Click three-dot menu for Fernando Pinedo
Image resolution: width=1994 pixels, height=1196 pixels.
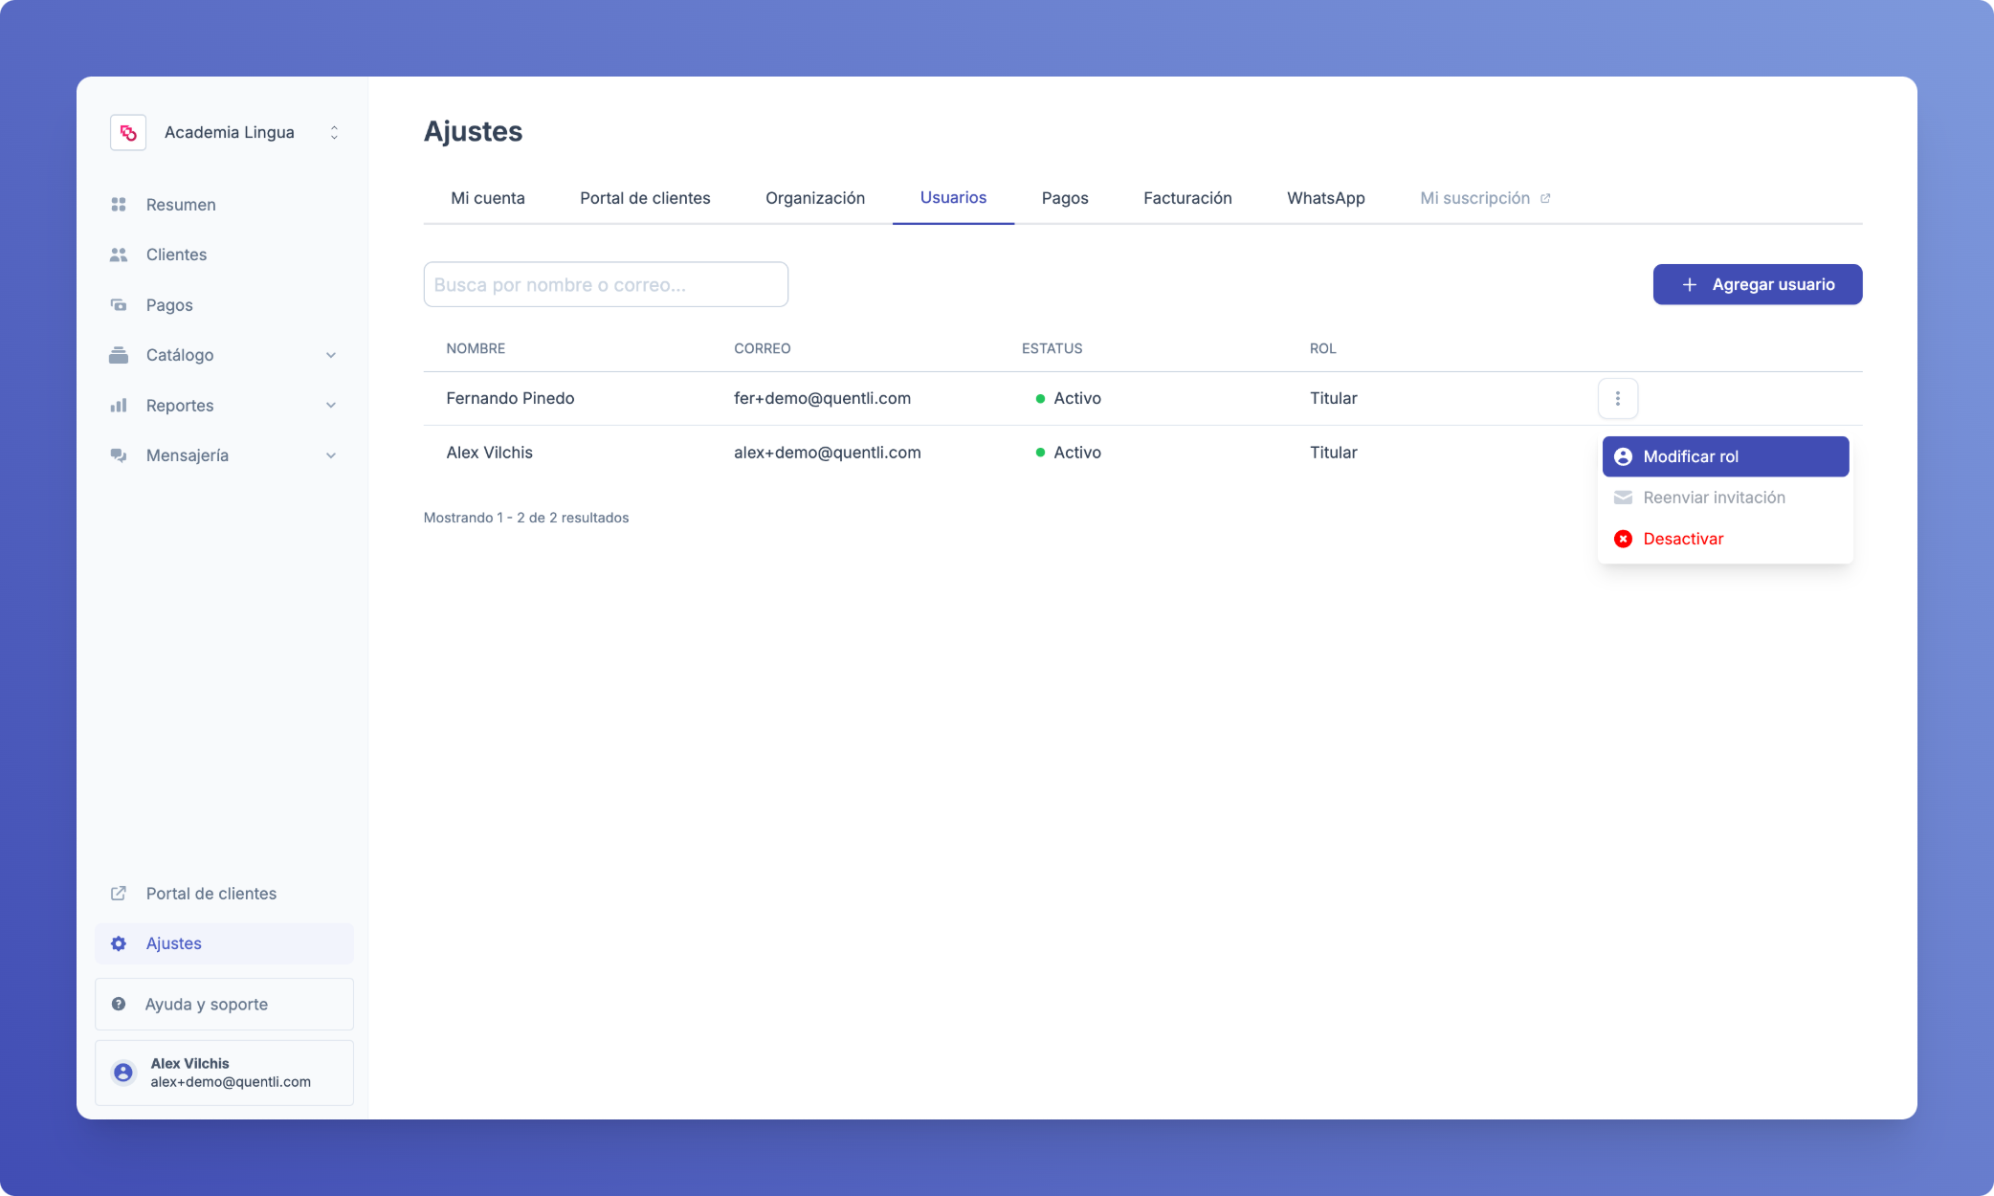click(x=1617, y=398)
